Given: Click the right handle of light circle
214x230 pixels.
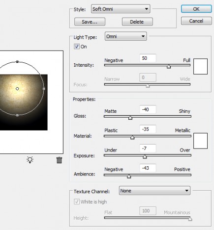Looking at the screenshot, I should click(x=44, y=89).
